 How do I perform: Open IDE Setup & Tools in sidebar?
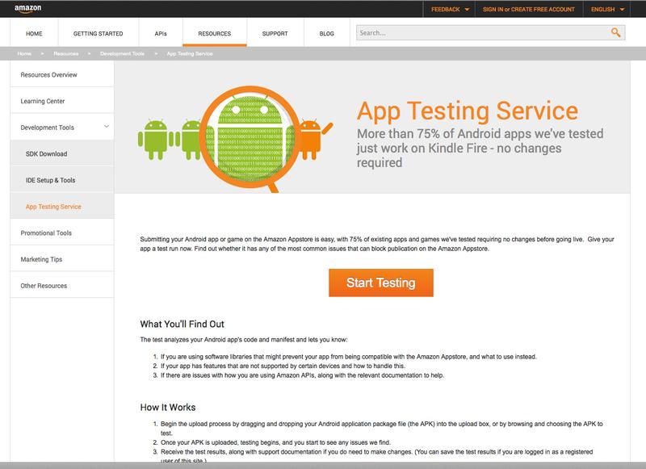coord(62,180)
